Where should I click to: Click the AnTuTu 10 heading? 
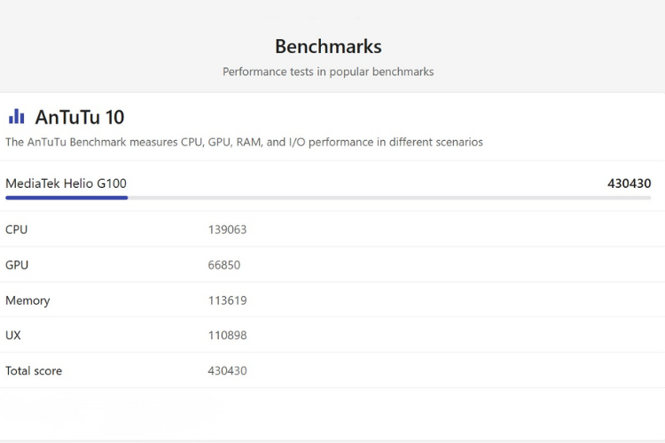tap(80, 117)
